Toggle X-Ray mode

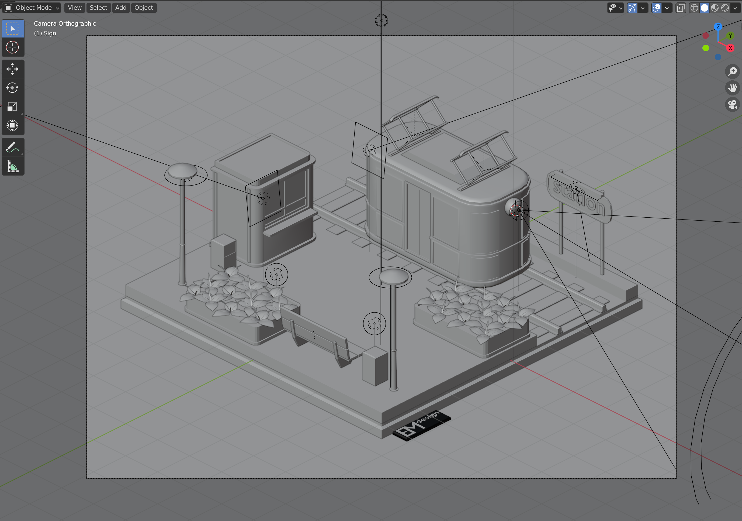tap(681, 8)
